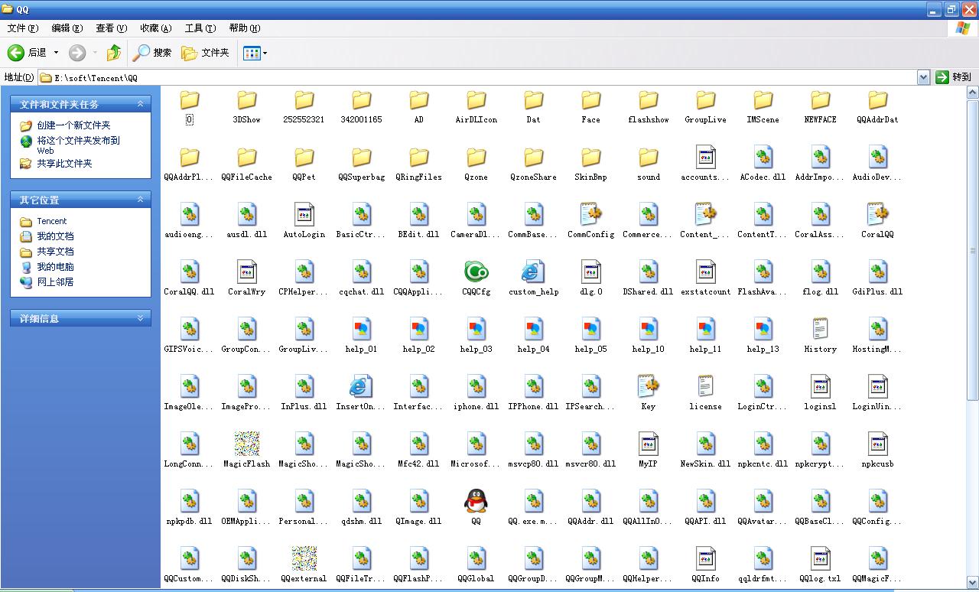
Task: Select the History text file
Action: [820, 330]
